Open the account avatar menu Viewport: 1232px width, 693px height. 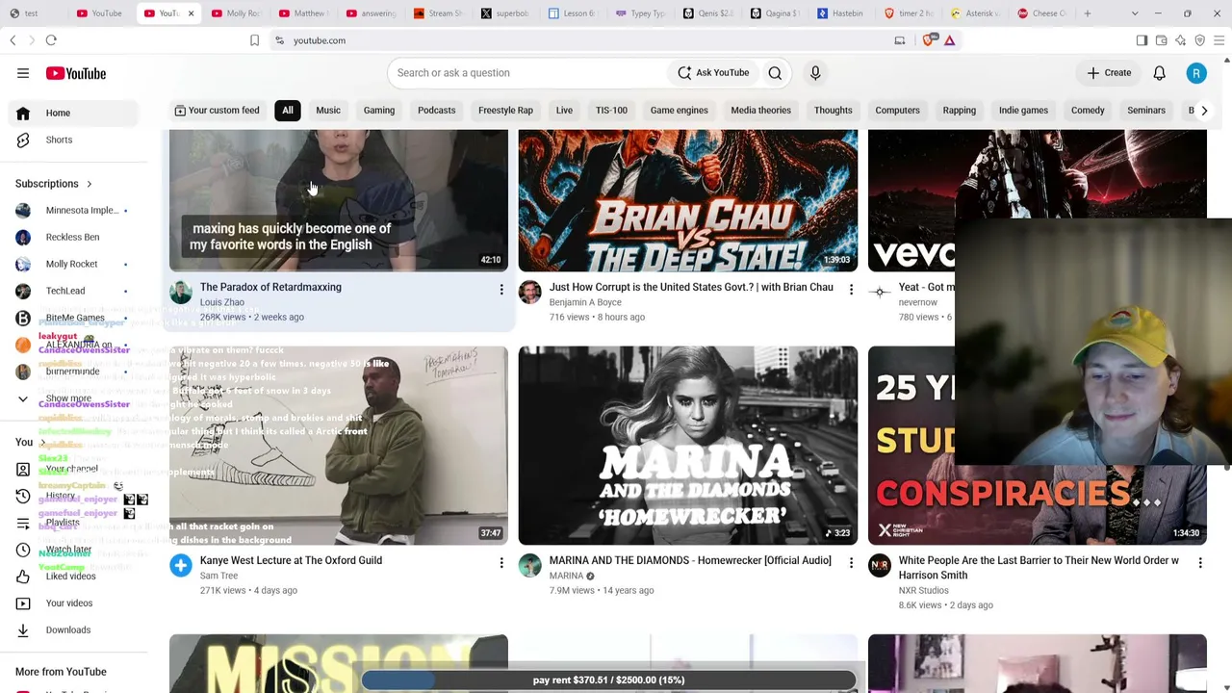tap(1196, 73)
